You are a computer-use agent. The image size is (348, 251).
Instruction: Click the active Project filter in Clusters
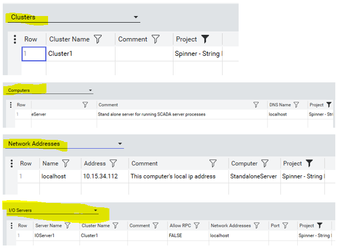205,39
